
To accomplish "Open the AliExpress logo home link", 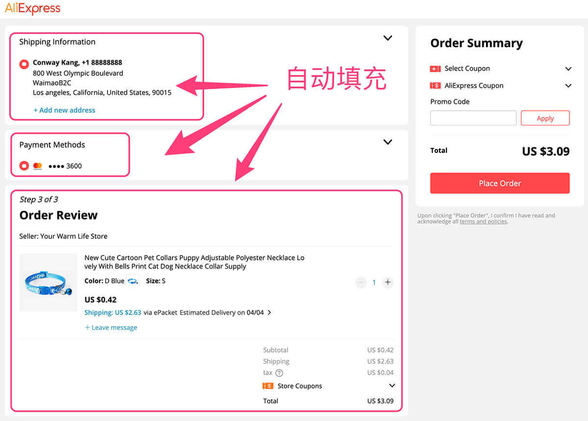I will click(x=33, y=8).
